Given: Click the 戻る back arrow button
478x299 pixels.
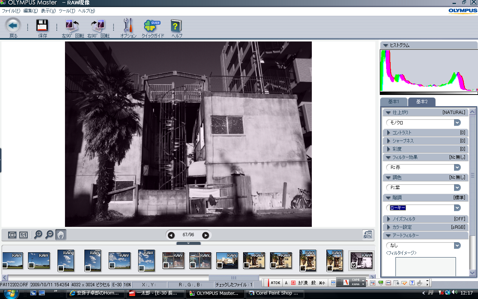Looking at the screenshot, I should pyautogui.click(x=13, y=26).
